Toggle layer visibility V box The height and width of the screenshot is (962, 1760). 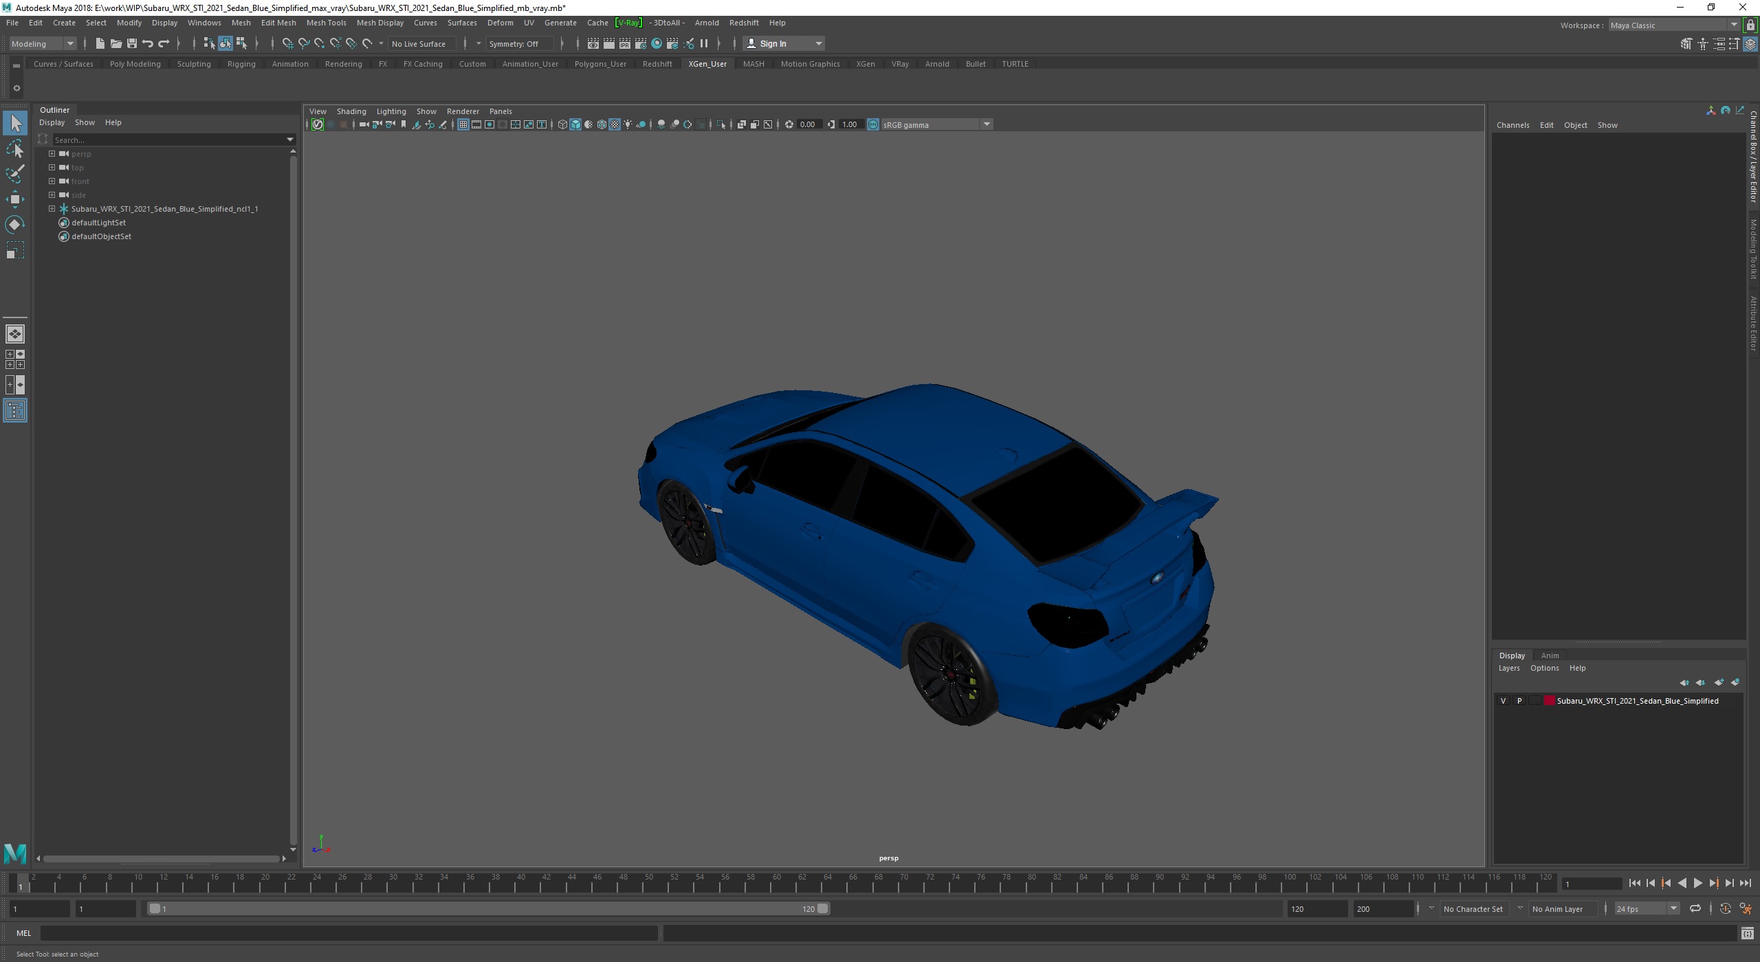[1503, 701]
